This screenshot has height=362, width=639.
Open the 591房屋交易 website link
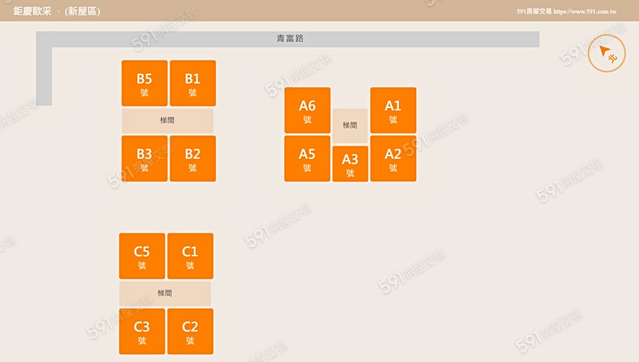coord(566,11)
